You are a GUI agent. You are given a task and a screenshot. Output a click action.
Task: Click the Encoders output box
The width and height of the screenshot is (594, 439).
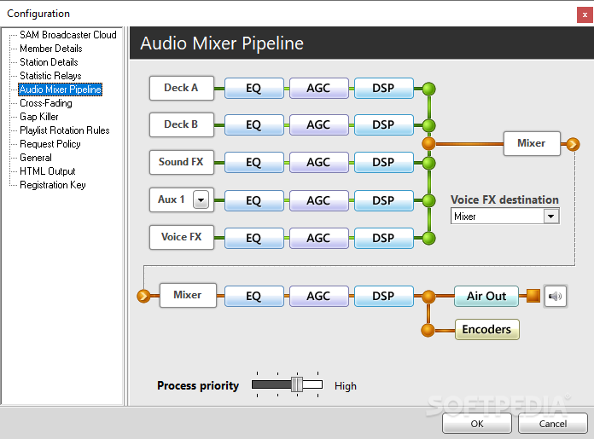486,329
